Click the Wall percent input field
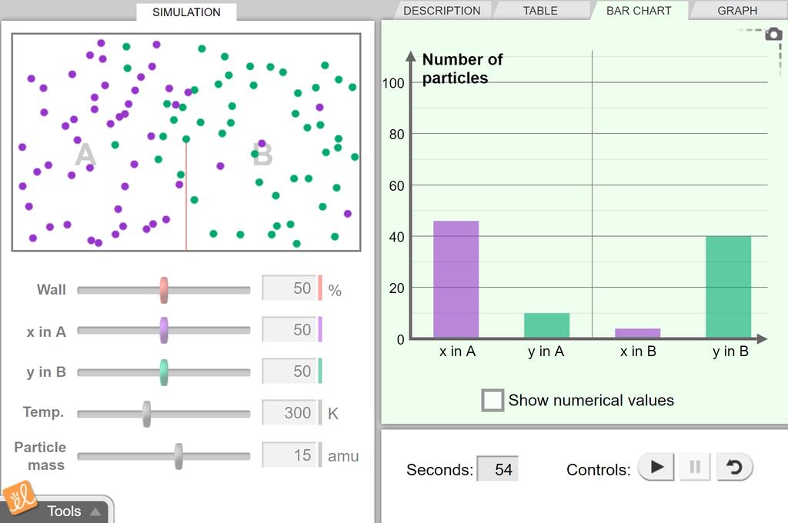788x523 pixels. coord(289,288)
